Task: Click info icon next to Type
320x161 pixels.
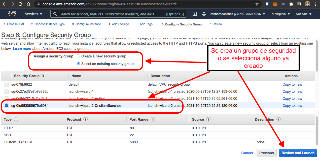Action: click(16, 119)
